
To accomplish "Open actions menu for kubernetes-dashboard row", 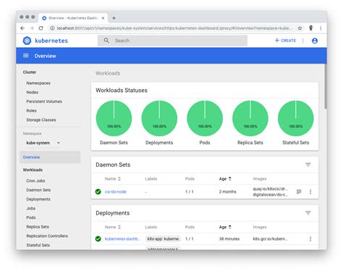I will 310,239.
